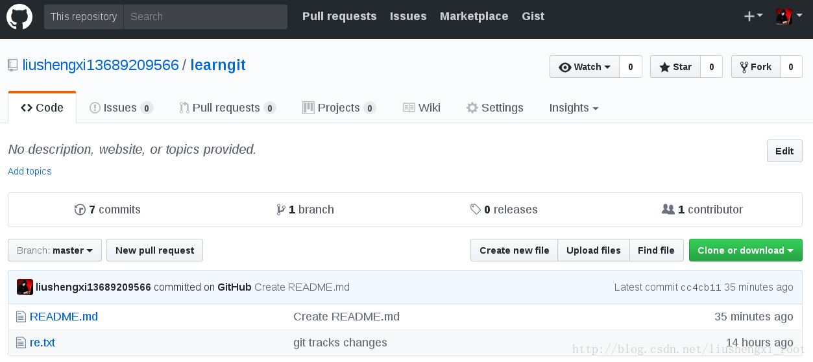Click Create new file button
The width and height of the screenshot is (813, 362).
(514, 250)
